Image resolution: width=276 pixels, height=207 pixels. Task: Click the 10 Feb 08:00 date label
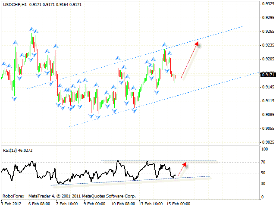click(124, 203)
